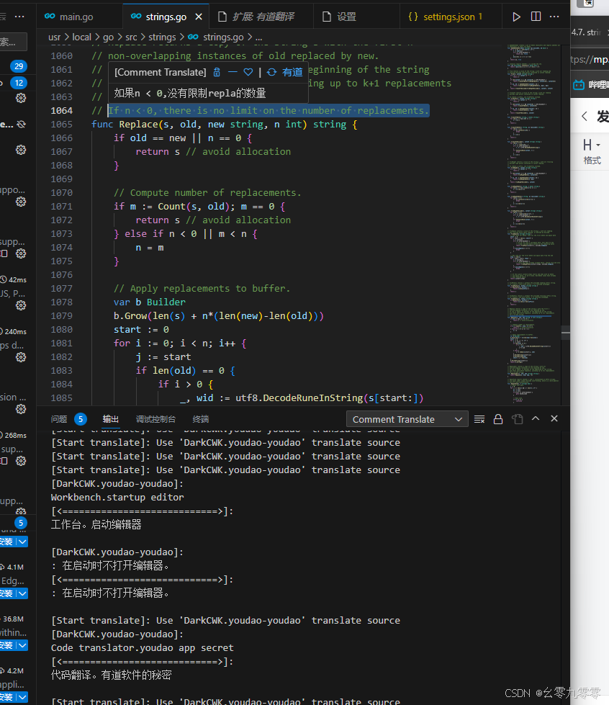609x705 pixels.
Task: Click func Replace declaration line
Action: (x=225, y=124)
